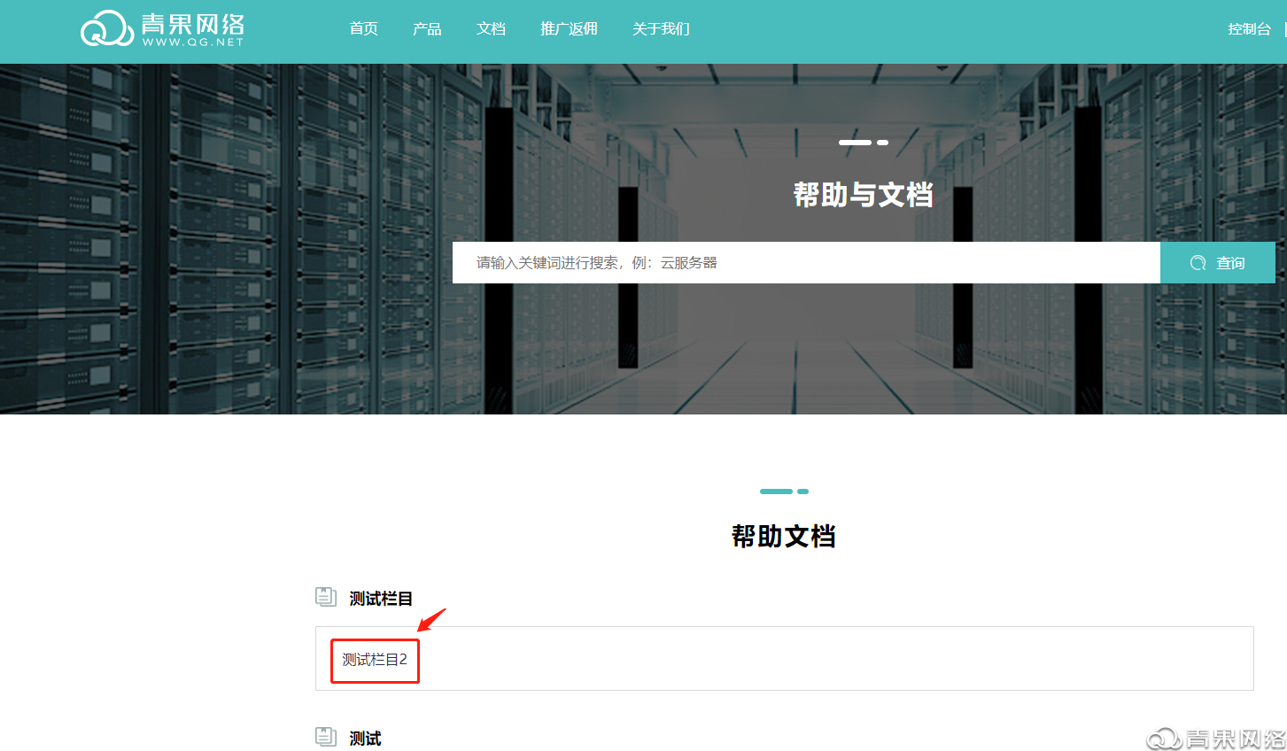
Task: Open the 产品 navigation menu
Action: [427, 29]
